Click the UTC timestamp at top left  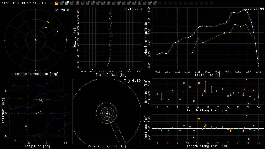(x=24, y=3)
